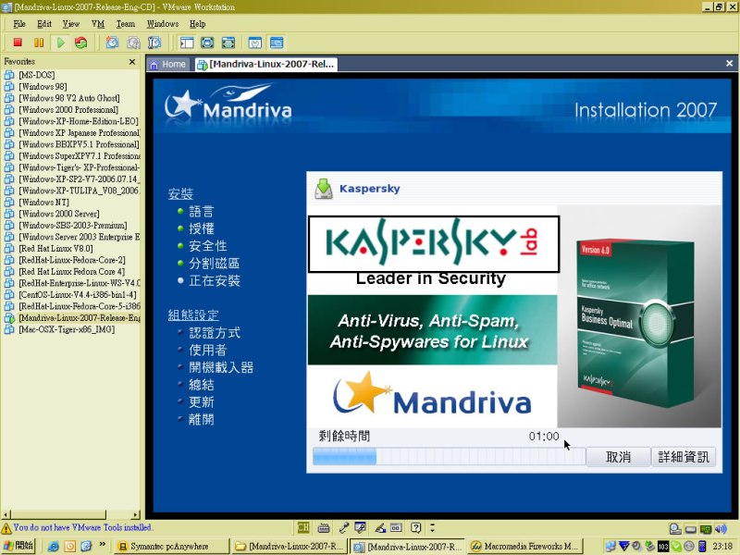Click the Windows 開始 Start button
The height and width of the screenshot is (555, 740).
(18, 546)
